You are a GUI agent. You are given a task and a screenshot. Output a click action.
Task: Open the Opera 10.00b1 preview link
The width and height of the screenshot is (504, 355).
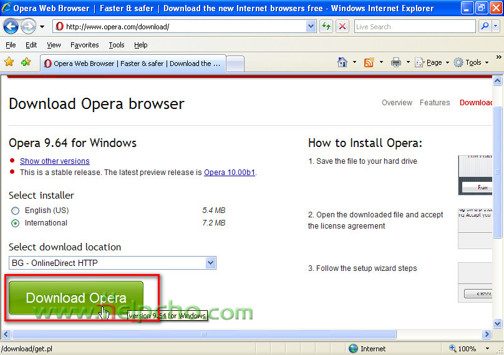click(230, 173)
